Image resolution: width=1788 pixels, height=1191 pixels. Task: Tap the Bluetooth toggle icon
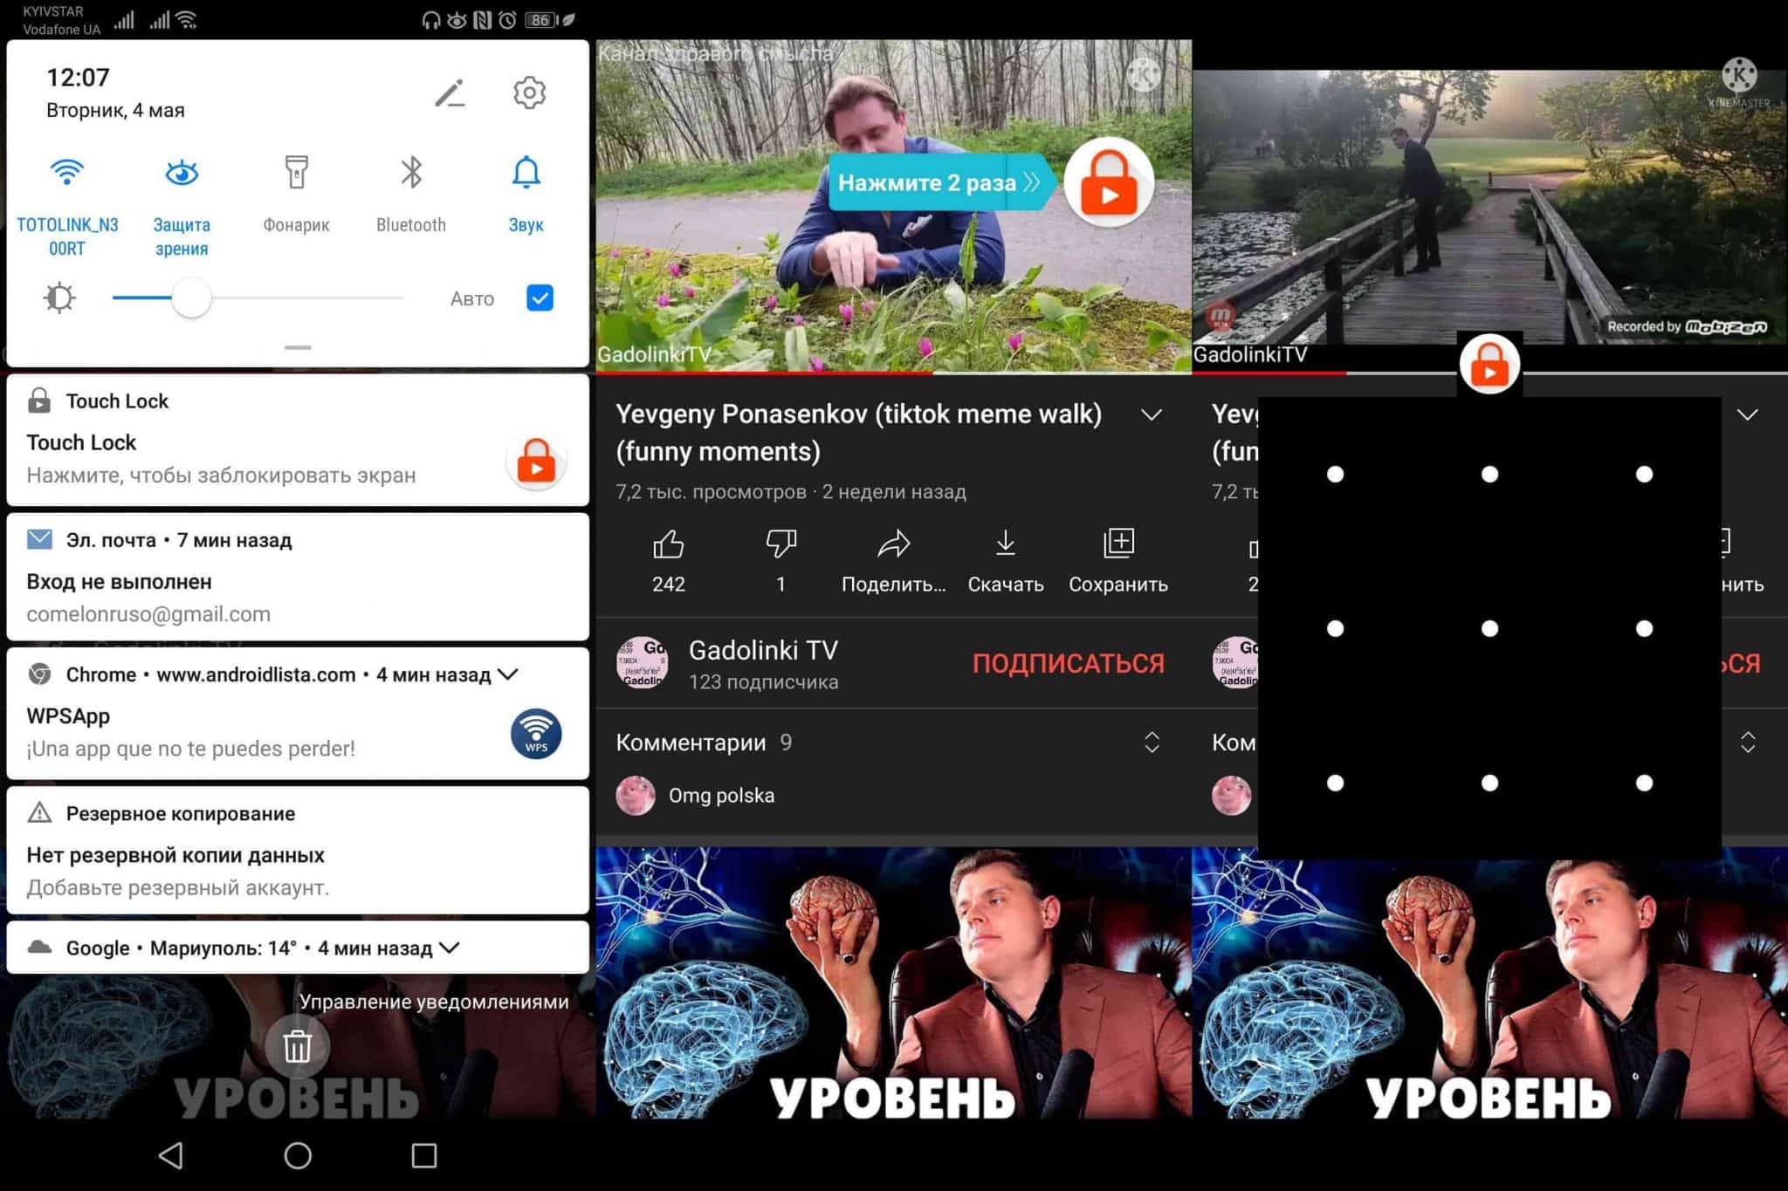tap(409, 177)
